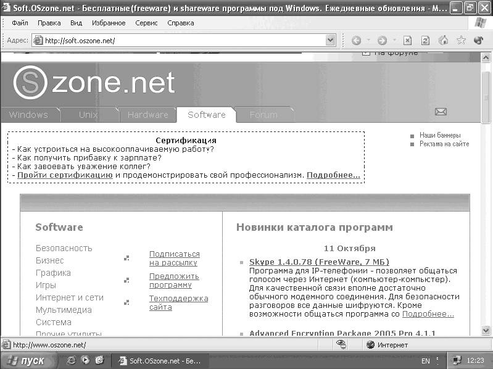Open the Мультимедиа software category
The width and height of the screenshot is (493, 369).
64,310
